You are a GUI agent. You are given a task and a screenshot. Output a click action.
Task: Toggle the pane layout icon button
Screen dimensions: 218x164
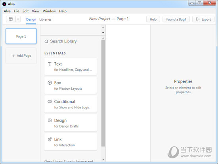[x=11, y=19]
